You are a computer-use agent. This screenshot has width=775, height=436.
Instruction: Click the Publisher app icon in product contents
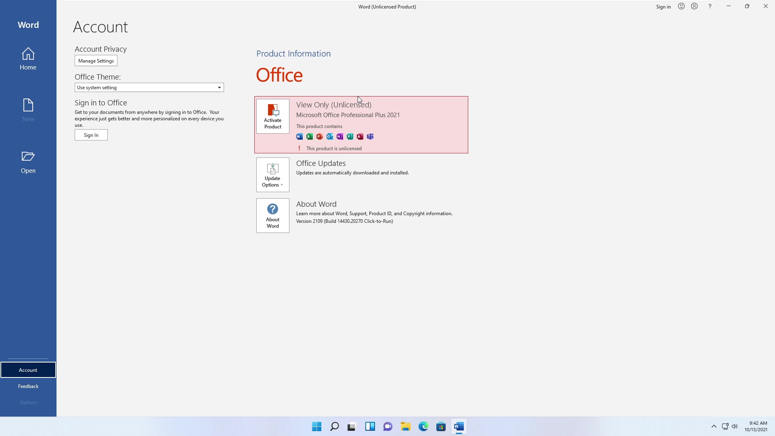pyautogui.click(x=350, y=137)
